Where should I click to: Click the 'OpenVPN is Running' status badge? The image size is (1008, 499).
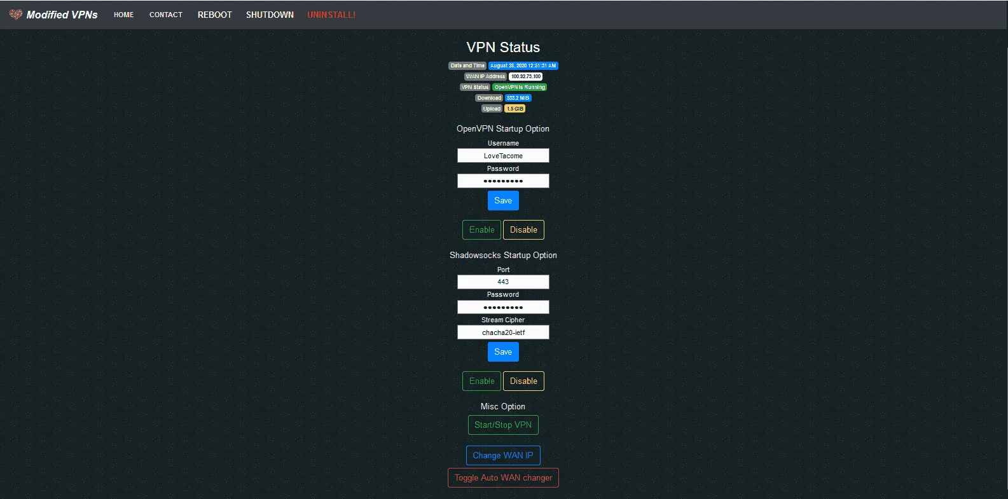(x=520, y=87)
